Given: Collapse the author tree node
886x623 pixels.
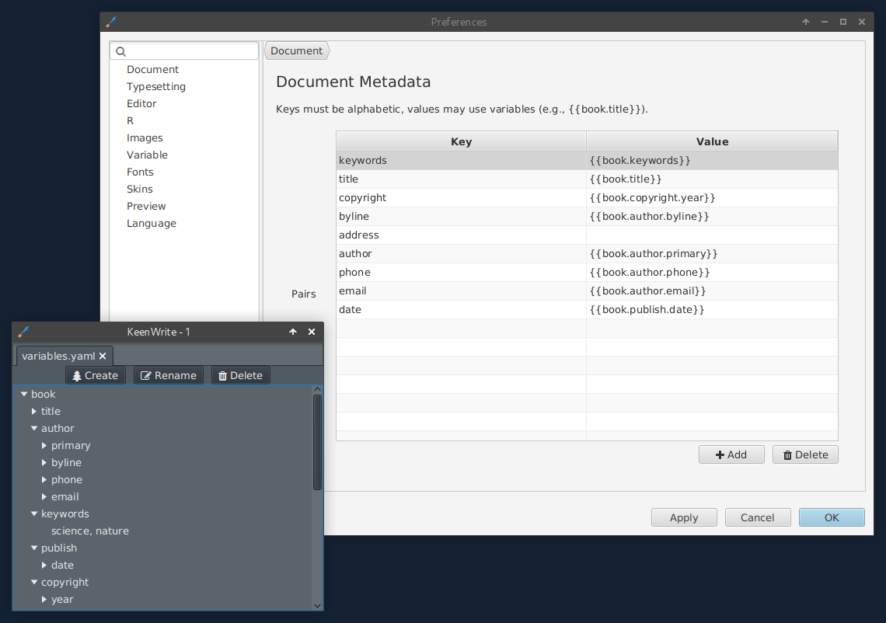Looking at the screenshot, I should (x=34, y=429).
